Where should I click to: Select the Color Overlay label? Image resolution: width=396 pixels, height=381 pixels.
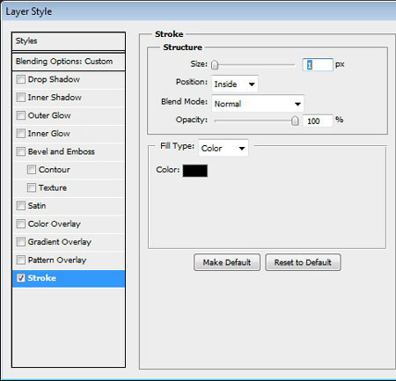(55, 223)
